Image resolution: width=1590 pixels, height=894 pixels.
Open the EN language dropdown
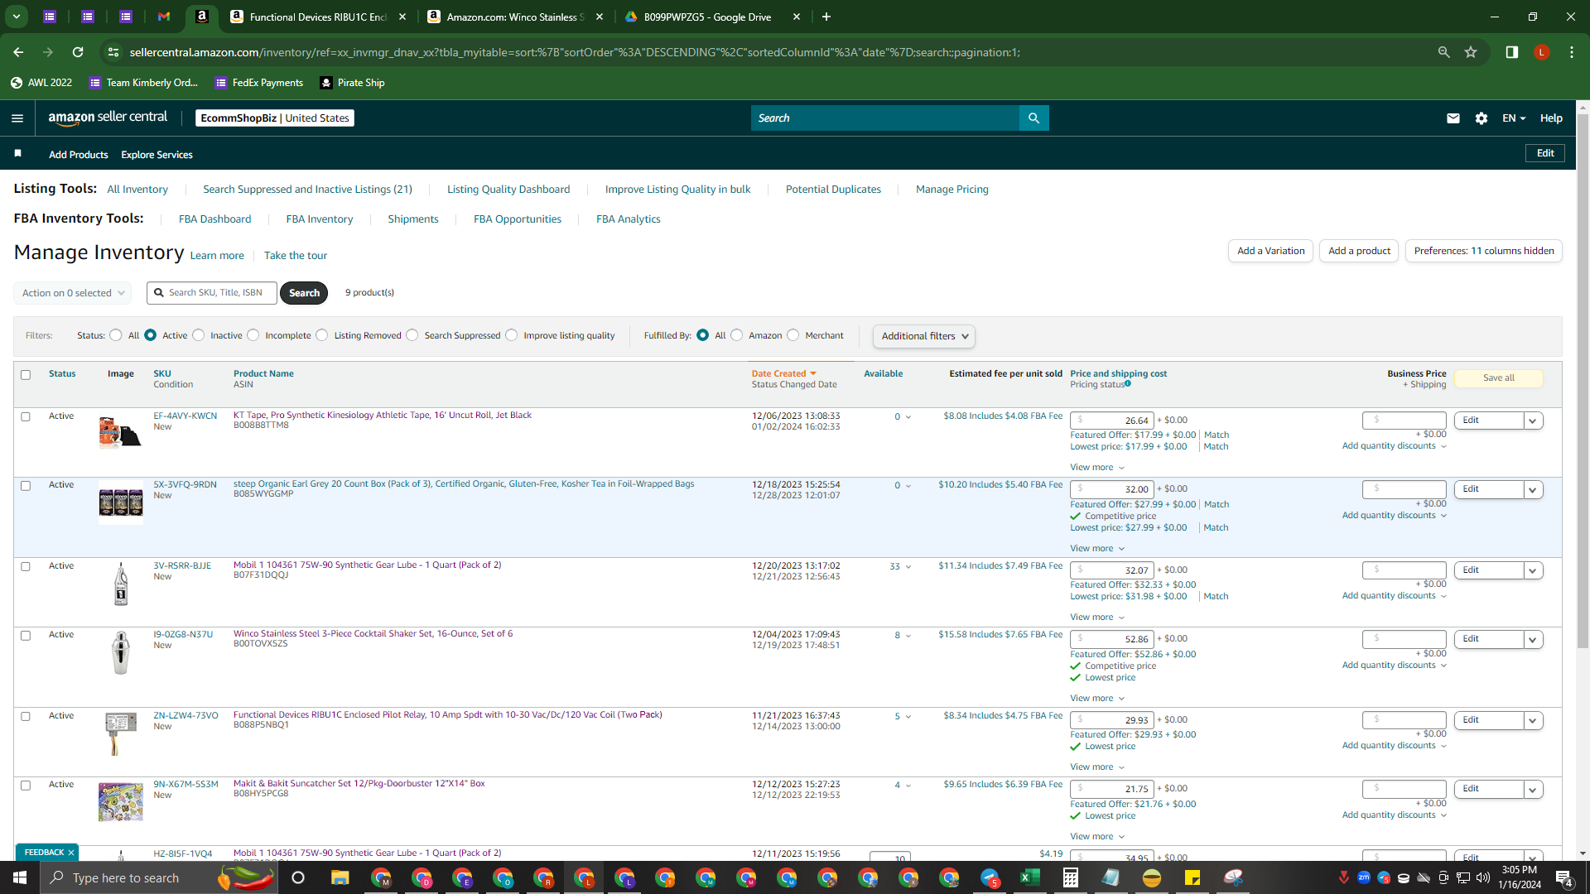point(1514,118)
